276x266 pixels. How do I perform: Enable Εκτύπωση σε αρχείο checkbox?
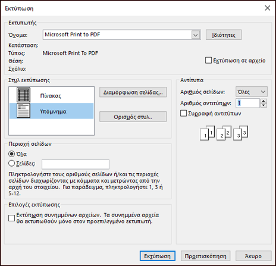(208, 60)
